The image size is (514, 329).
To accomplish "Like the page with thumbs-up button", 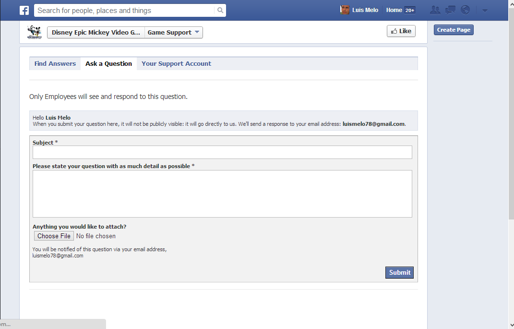I will [401, 31].
